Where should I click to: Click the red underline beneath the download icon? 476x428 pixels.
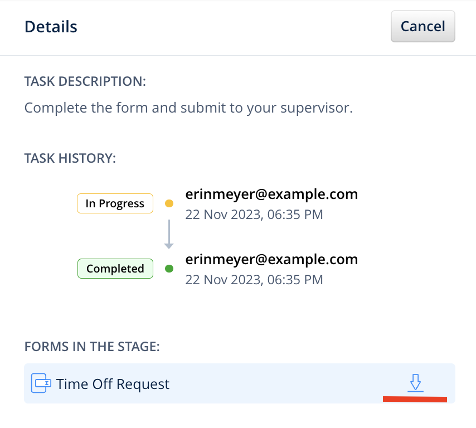(415, 399)
